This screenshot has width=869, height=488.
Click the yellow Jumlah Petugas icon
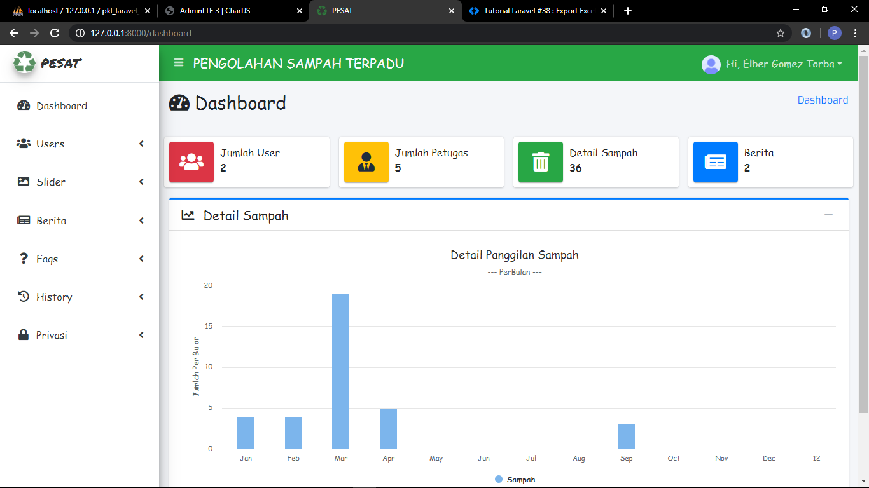click(x=366, y=162)
